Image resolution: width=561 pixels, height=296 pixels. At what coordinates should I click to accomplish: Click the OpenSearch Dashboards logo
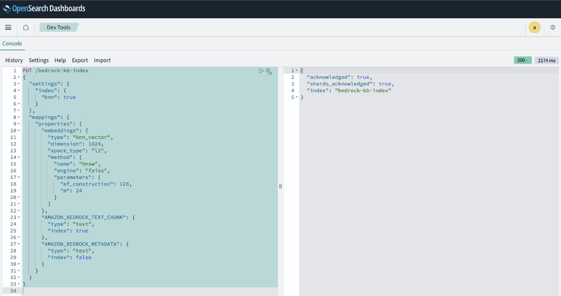[44, 8]
